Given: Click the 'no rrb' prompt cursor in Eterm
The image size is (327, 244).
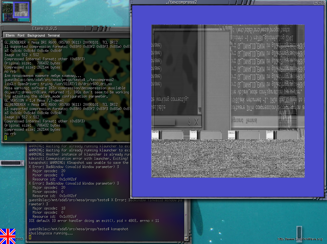Looking at the screenshot, I should (x=6, y=138).
